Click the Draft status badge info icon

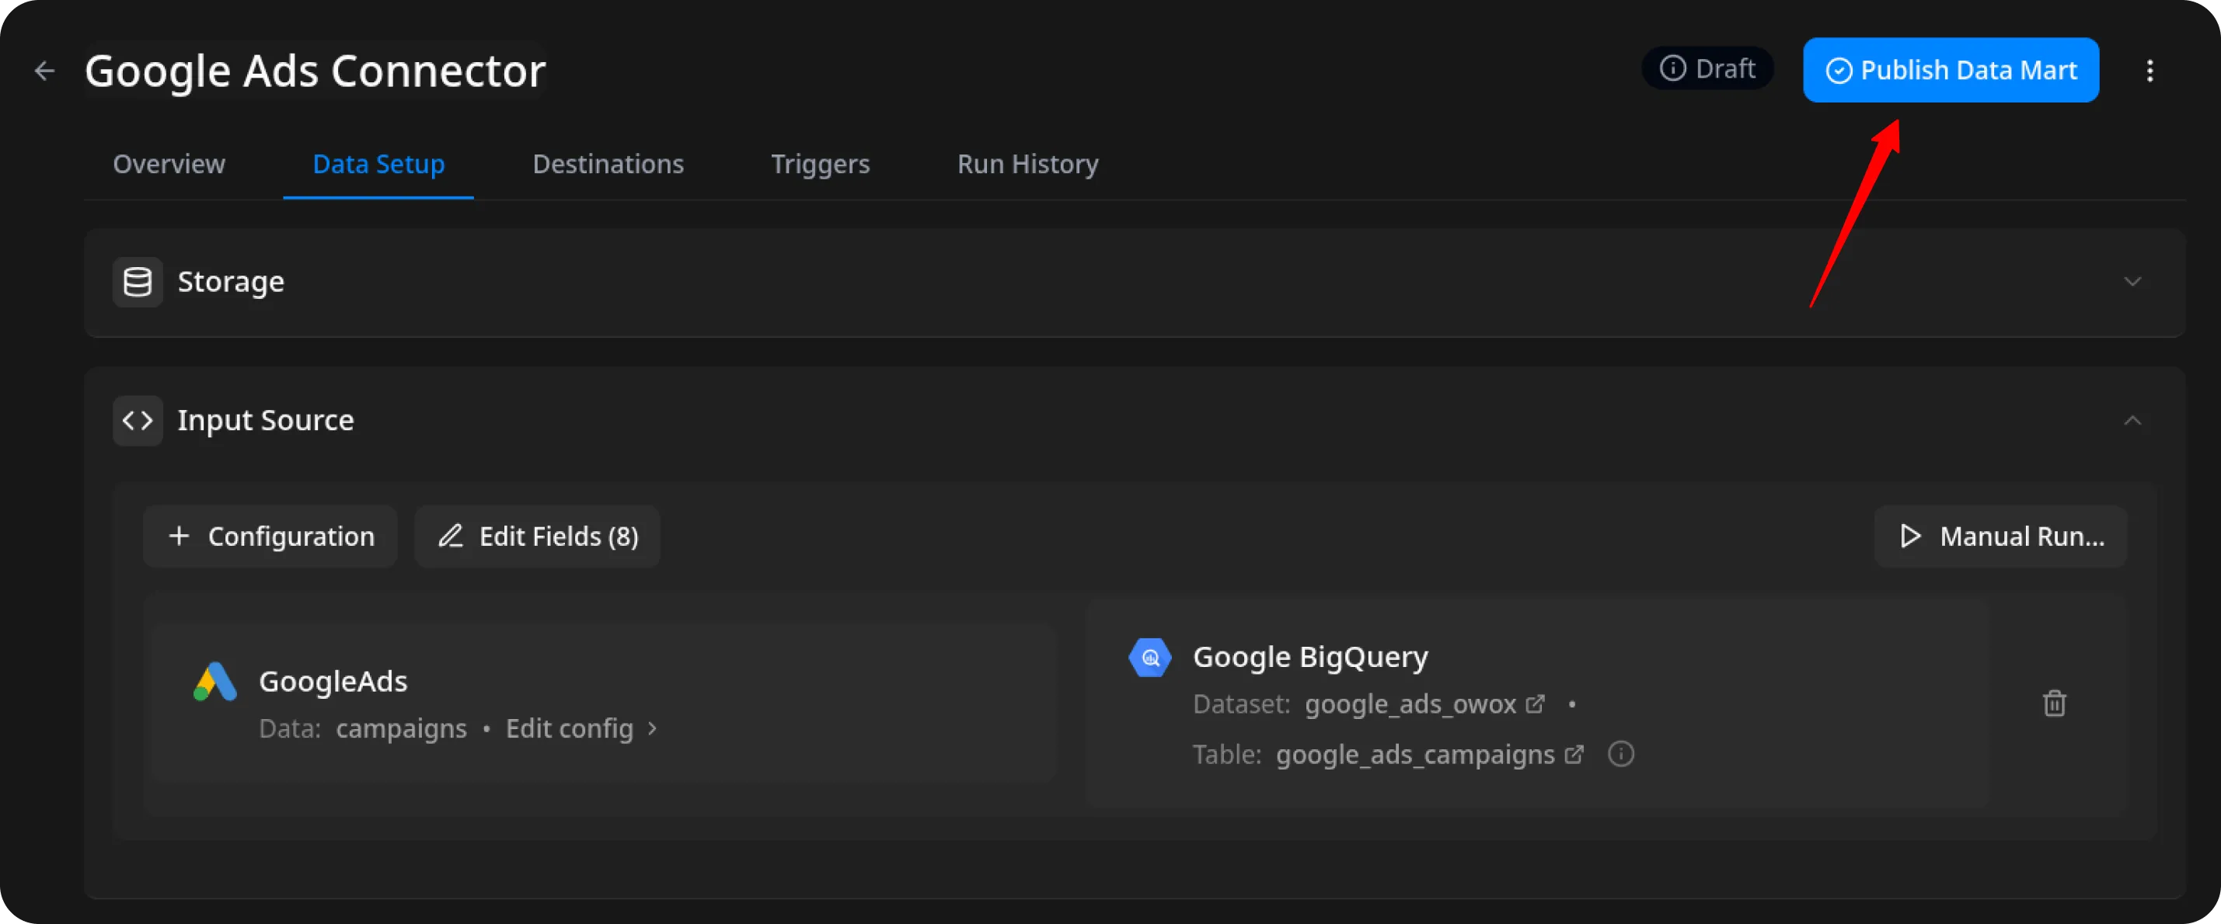tap(1672, 68)
